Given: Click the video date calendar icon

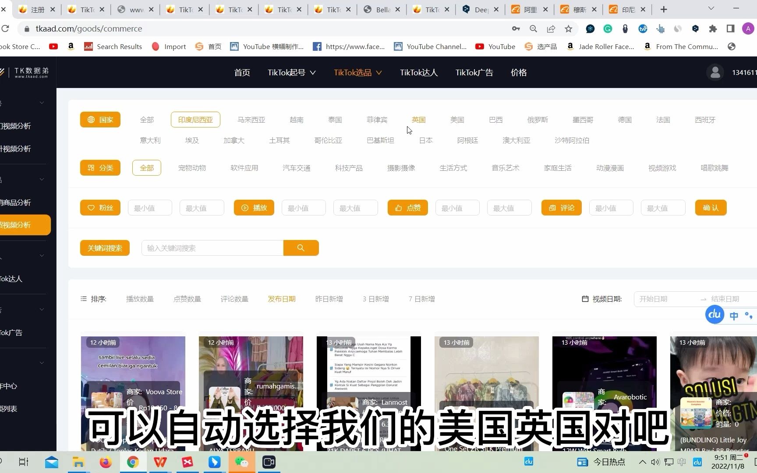Looking at the screenshot, I should (x=585, y=299).
